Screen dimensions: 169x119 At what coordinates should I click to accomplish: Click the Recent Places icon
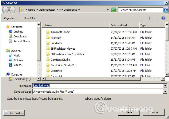click(10, 41)
